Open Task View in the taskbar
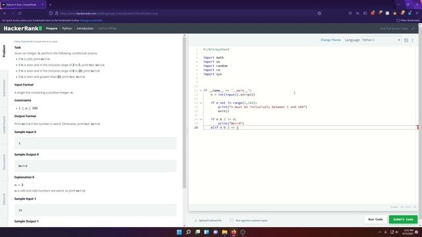Image resolution: width=422 pixels, height=237 pixels. click(x=198, y=232)
